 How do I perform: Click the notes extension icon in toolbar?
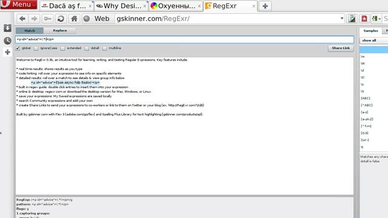(352, 19)
